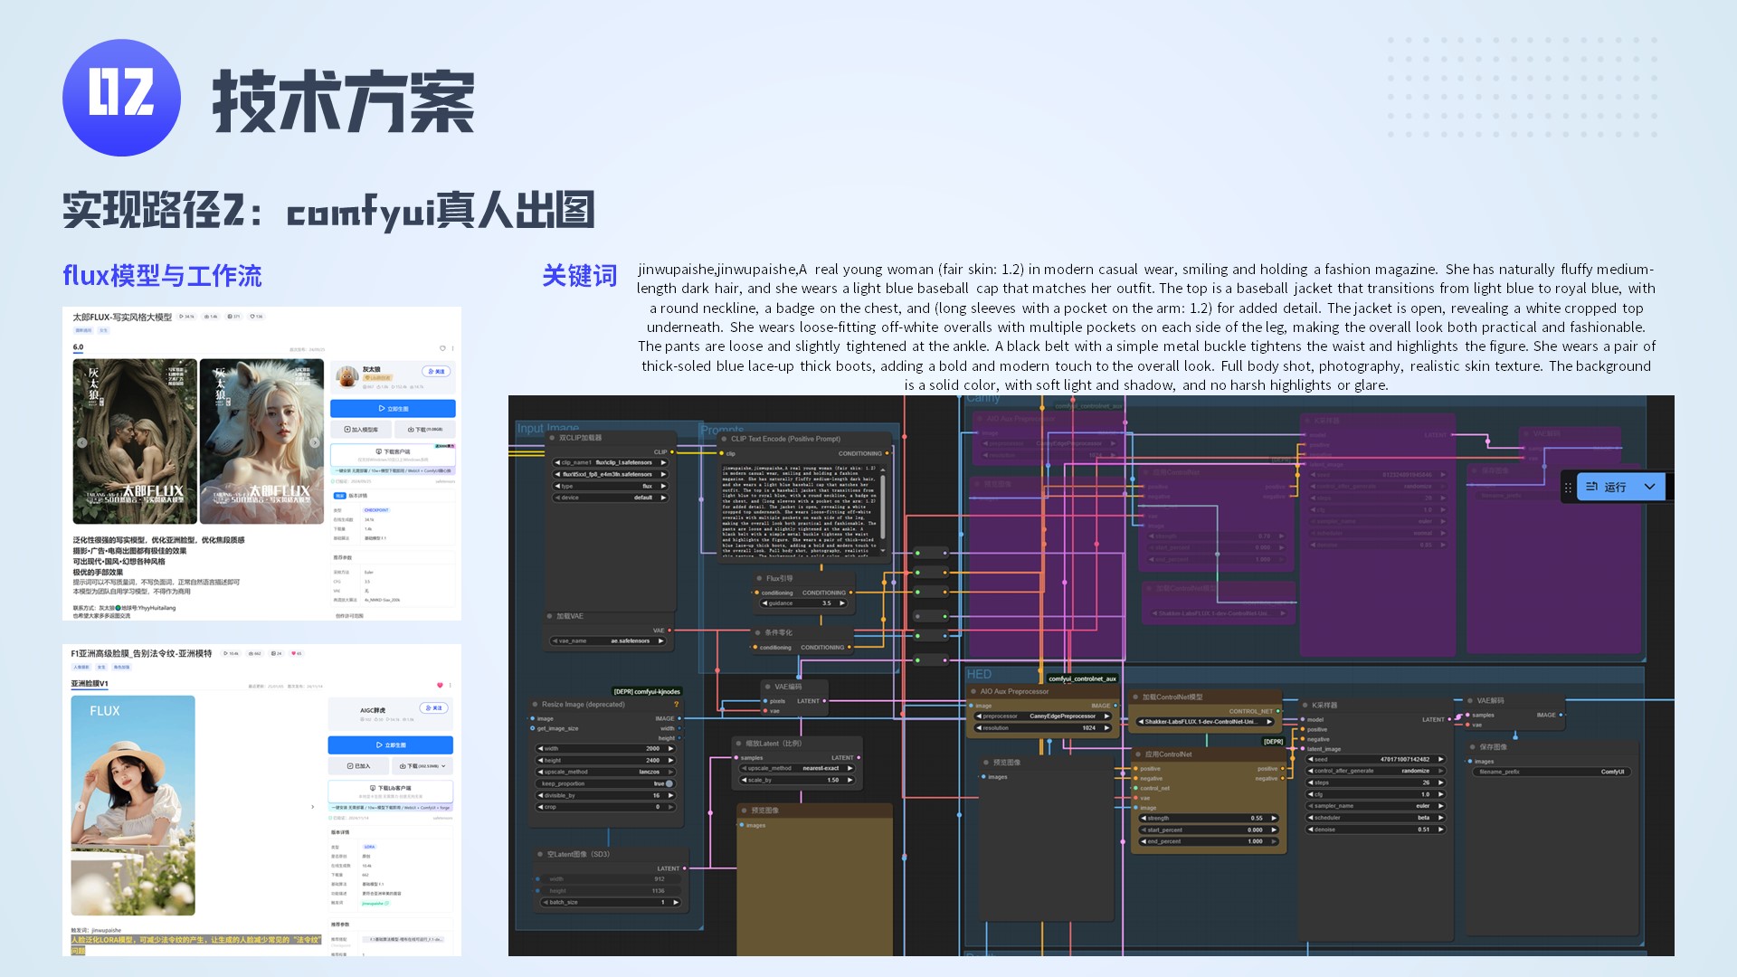Viewport: 1737px width, 977px height.
Task: Click the seed value field in K采样器
Action: (1375, 759)
